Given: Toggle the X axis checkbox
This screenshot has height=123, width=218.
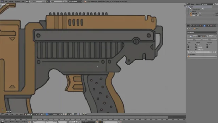Looking at the screenshot, I should pos(188,45).
